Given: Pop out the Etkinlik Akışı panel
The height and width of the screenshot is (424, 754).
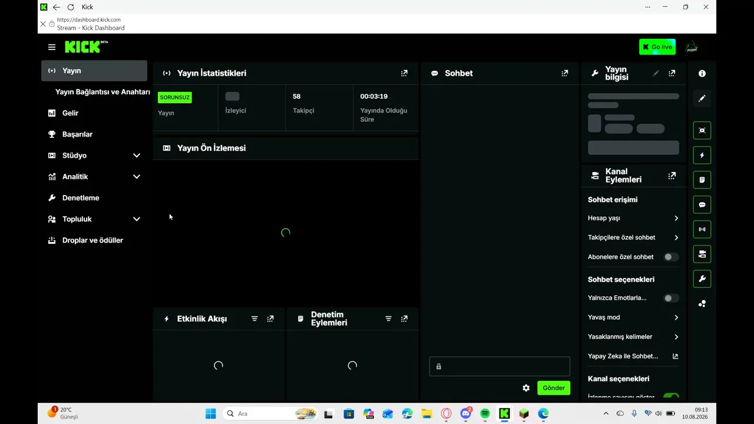Looking at the screenshot, I should point(270,319).
